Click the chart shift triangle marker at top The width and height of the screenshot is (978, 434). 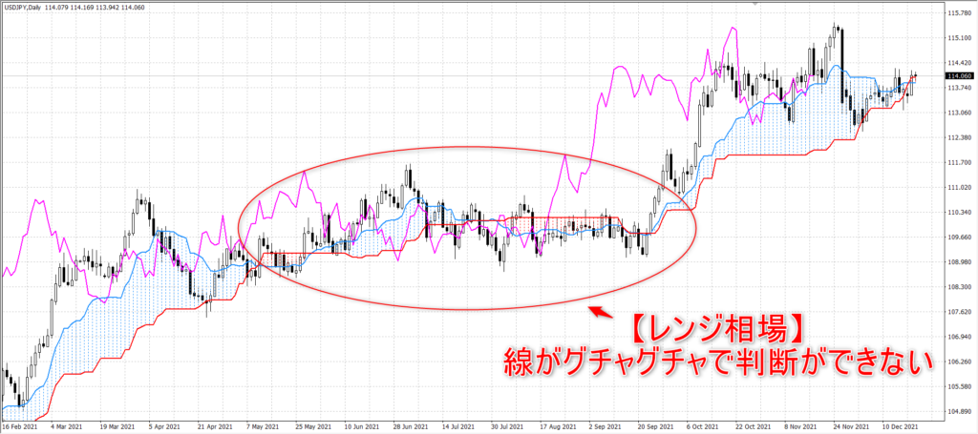click(756, 4)
